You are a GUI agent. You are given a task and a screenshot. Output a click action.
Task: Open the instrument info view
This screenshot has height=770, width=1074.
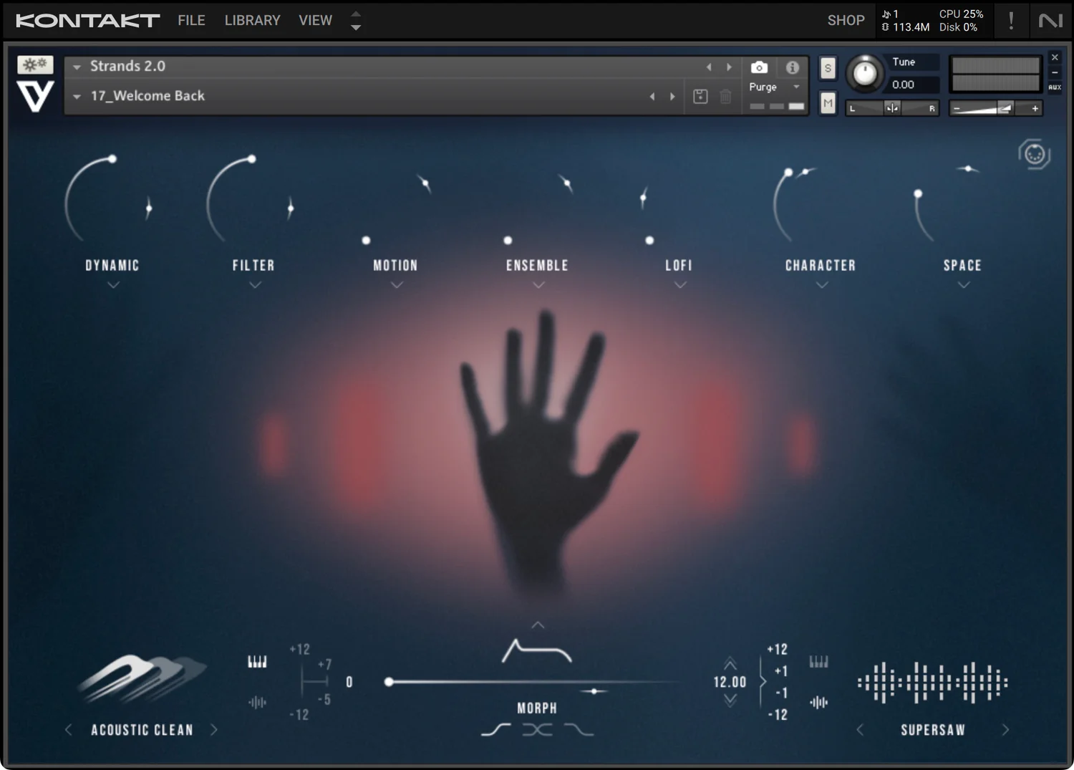point(792,67)
